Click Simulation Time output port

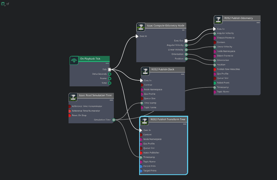click(x=114, y=120)
